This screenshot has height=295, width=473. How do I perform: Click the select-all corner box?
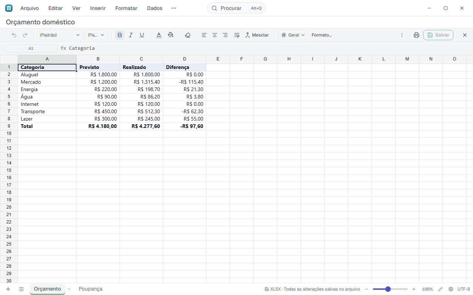point(9,59)
